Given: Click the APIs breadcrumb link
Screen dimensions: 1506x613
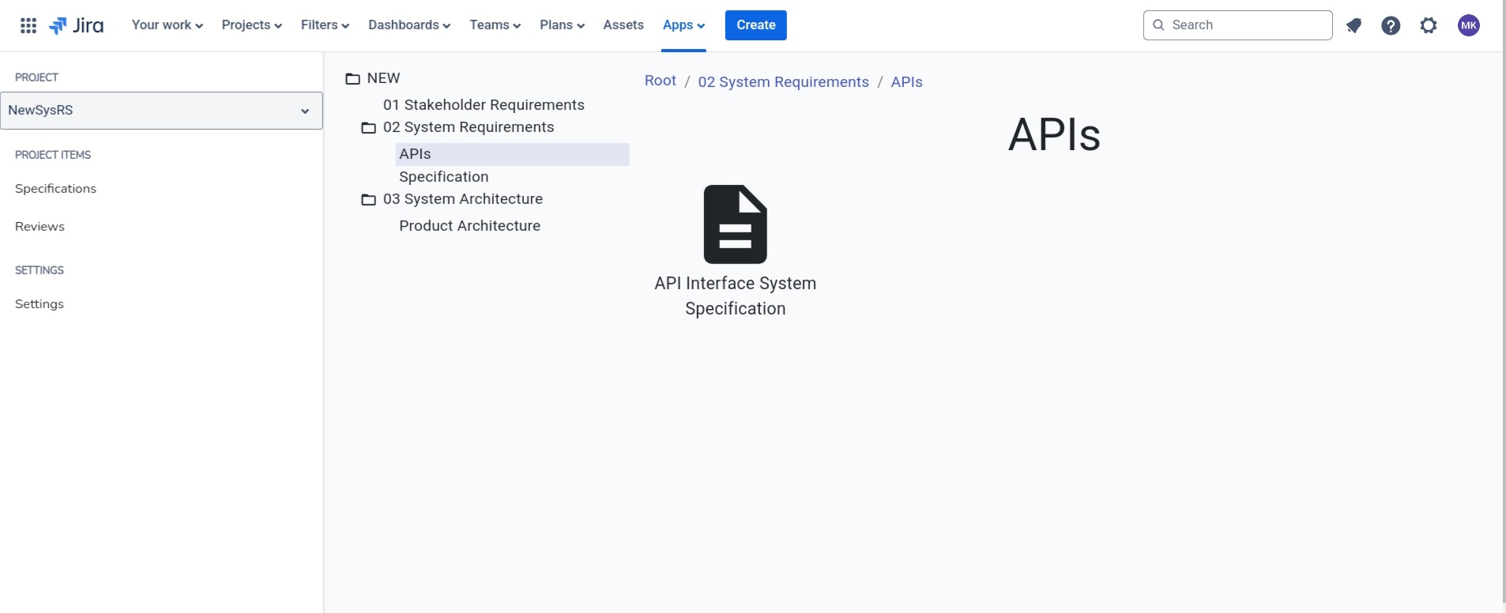Looking at the screenshot, I should (x=907, y=82).
